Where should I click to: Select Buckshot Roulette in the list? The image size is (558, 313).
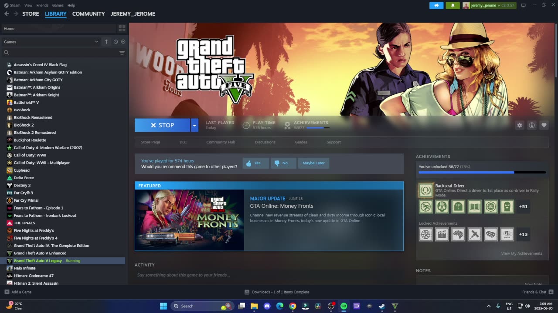click(30, 140)
